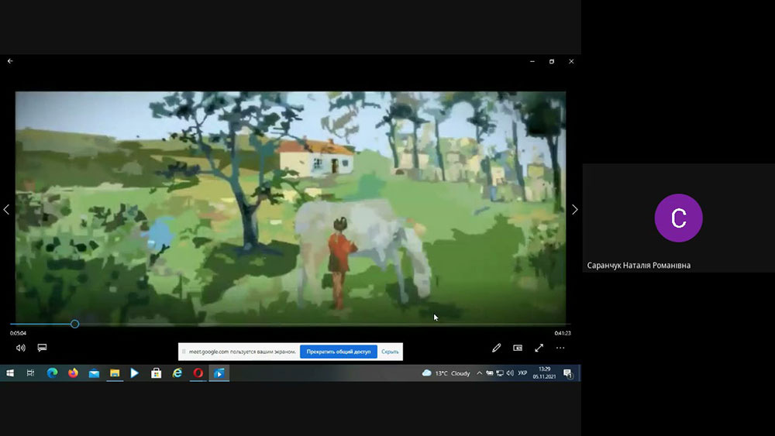Launch Firefox from taskbar
The image size is (775, 436).
point(73,373)
